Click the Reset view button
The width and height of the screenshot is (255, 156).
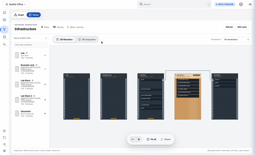[165, 139]
